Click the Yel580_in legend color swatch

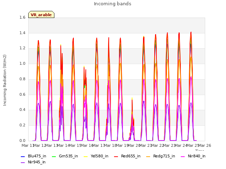85,156
